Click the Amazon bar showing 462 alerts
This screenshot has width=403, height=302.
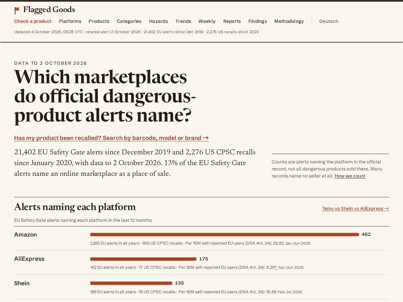(225, 235)
